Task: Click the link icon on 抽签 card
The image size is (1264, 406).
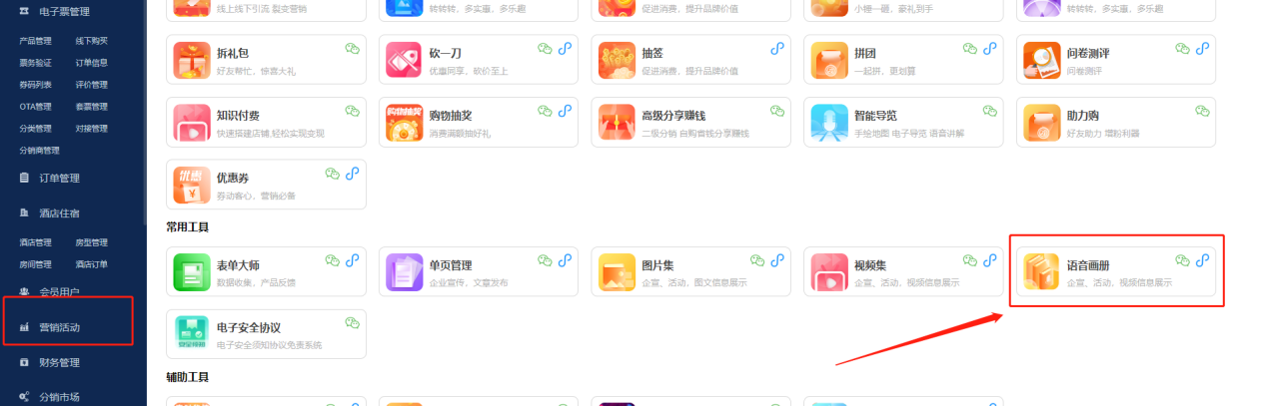Action: [x=777, y=48]
